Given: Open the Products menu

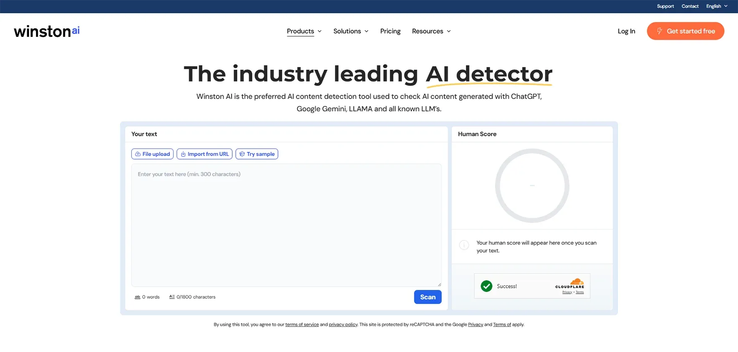Looking at the screenshot, I should (300, 31).
